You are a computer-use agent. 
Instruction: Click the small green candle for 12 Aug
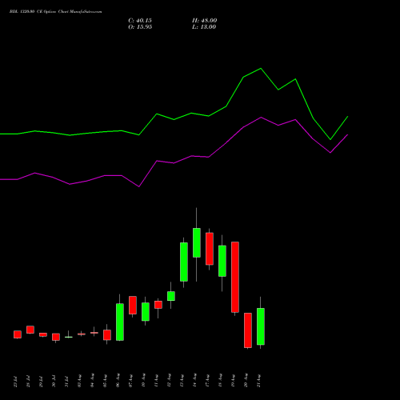171,296
